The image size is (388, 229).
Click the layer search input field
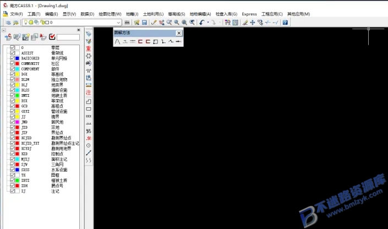[x=68, y=37]
